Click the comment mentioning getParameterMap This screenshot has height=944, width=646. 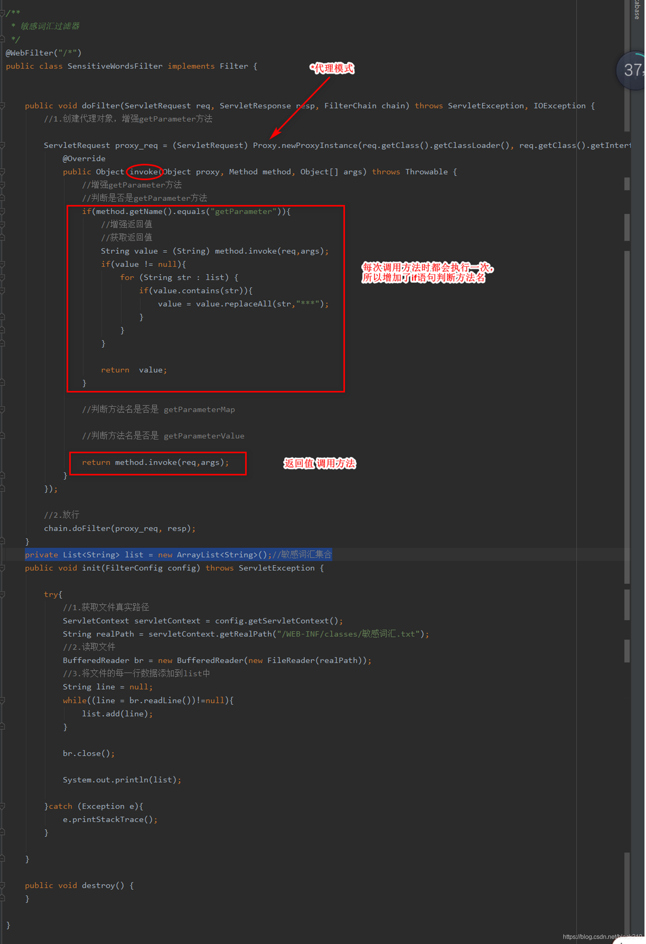click(158, 410)
